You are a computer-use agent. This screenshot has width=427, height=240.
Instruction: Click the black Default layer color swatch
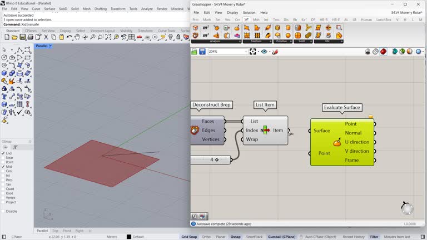click(129, 237)
